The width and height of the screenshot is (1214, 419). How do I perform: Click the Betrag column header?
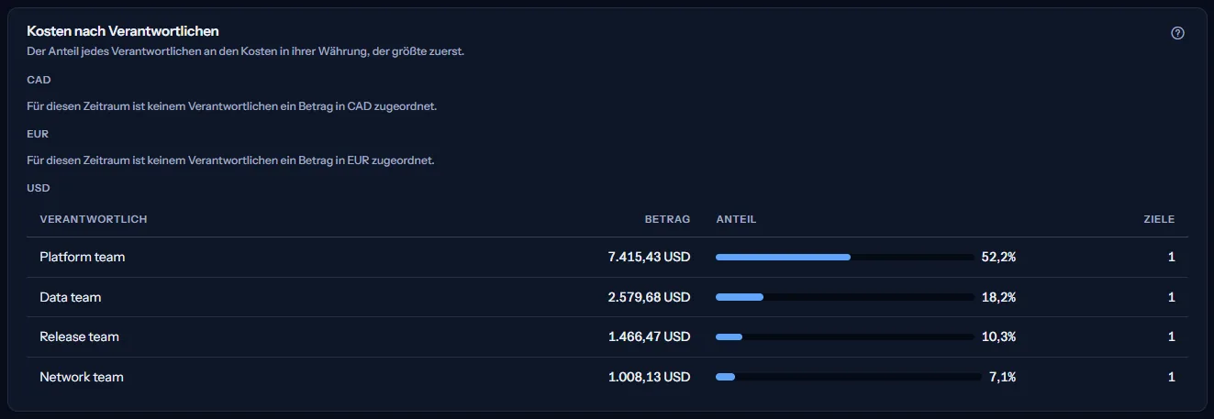point(667,219)
